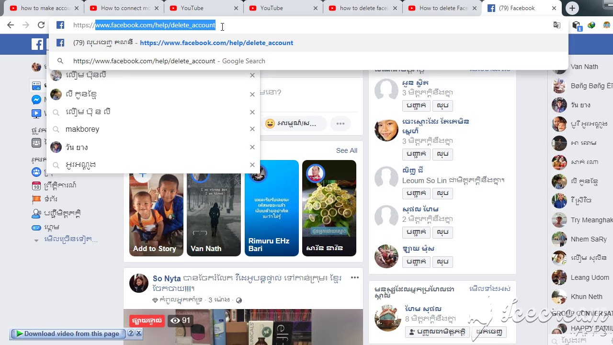Remove the วัน ยาง recent search
Viewport: 613px width, 345px height.
click(x=252, y=147)
